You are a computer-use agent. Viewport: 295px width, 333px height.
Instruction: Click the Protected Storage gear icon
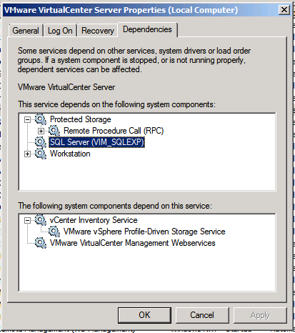point(41,119)
